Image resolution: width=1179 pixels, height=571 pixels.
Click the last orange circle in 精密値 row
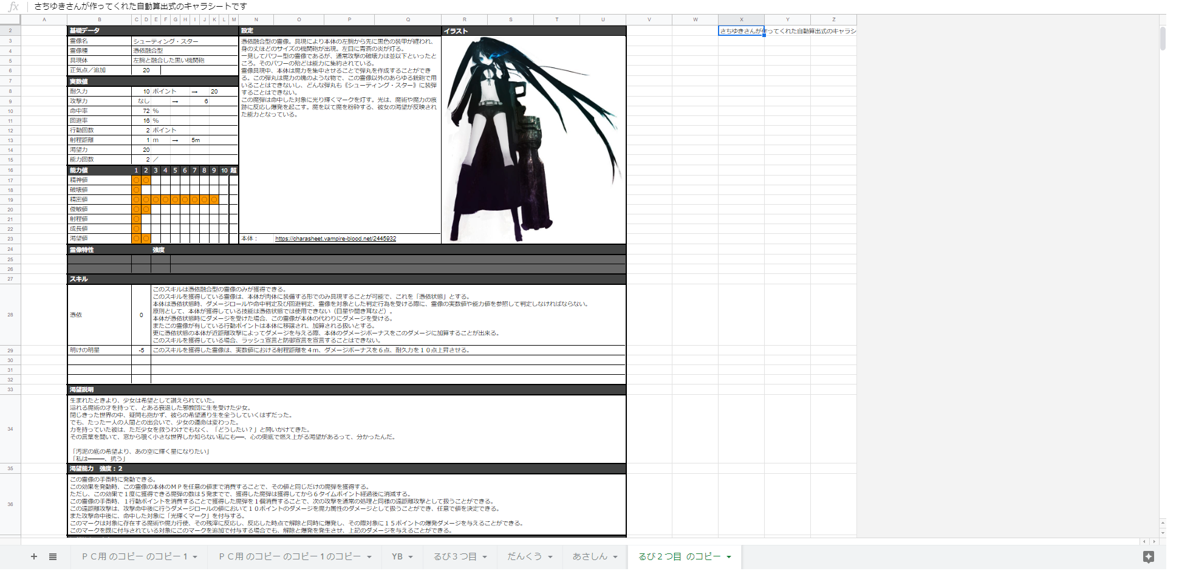(214, 200)
